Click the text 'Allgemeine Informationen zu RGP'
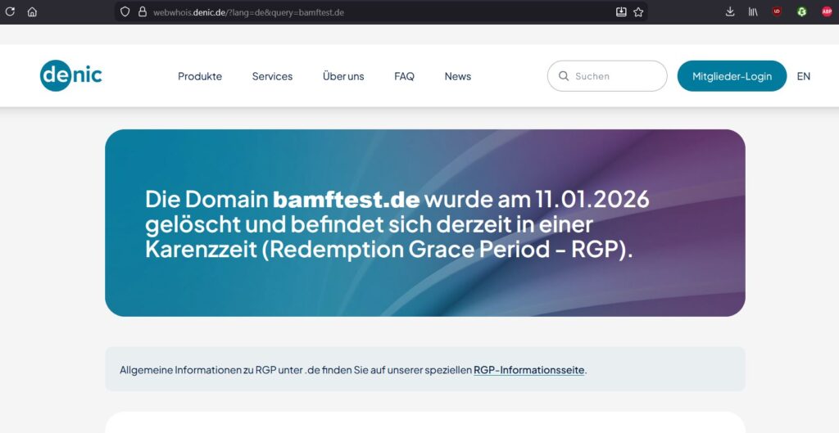 [x=197, y=370]
